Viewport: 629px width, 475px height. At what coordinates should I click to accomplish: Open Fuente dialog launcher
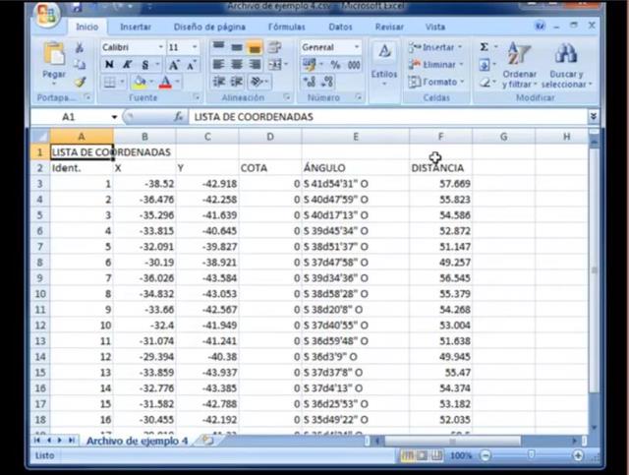pyautogui.click(x=197, y=97)
